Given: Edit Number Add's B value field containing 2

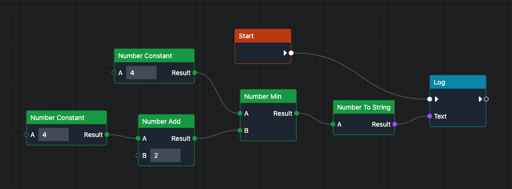Looking at the screenshot, I should (x=165, y=155).
